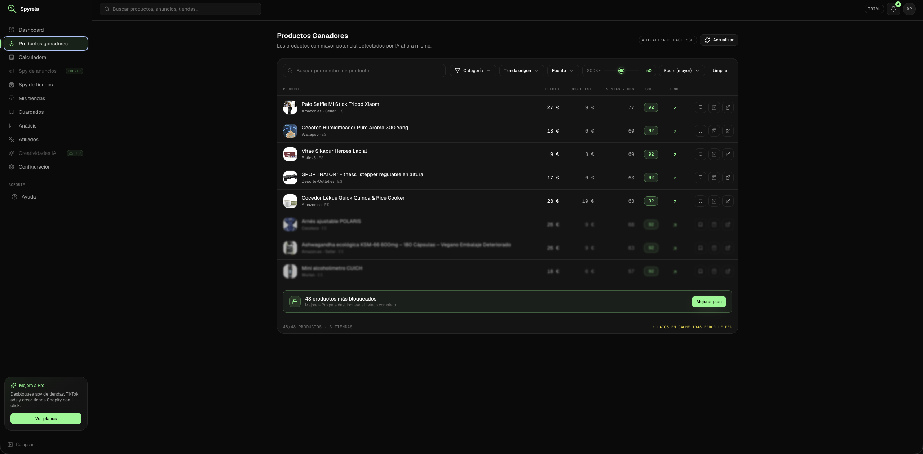923x454 pixels.
Task: Click the 27 € price of Palo Selfie
Action: point(553,107)
